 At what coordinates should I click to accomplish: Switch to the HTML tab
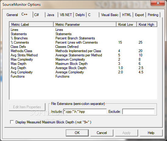127,15
